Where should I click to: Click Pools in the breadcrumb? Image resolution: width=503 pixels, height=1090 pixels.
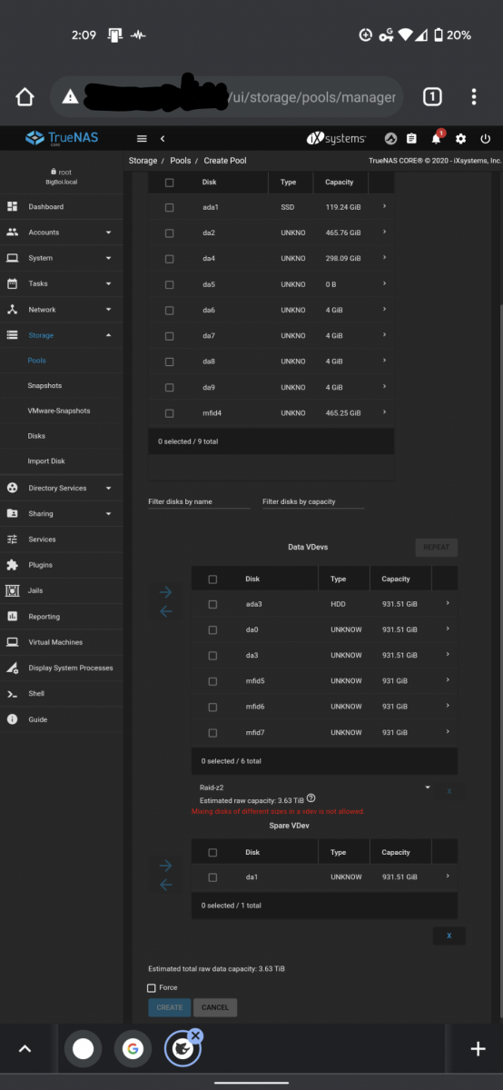click(x=181, y=161)
